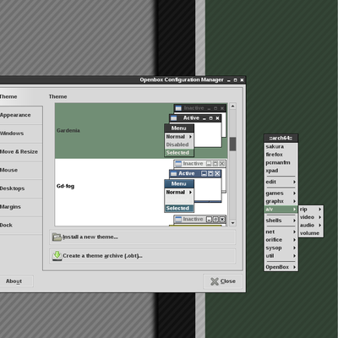Image resolution: width=338 pixels, height=338 pixels.
Task: Click the About button
Action: click(x=17, y=281)
